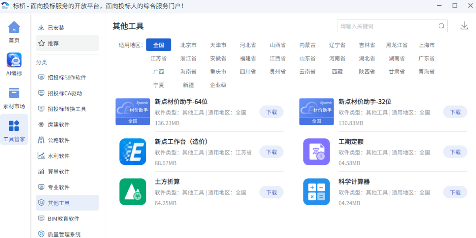Select 公路软件 category
The width and height of the screenshot is (476, 238).
[59, 140]
